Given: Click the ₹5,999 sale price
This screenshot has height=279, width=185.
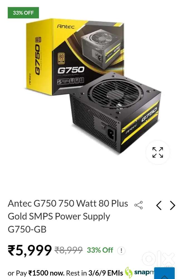Looking at the screenshot, I should (x=30, y=250).
